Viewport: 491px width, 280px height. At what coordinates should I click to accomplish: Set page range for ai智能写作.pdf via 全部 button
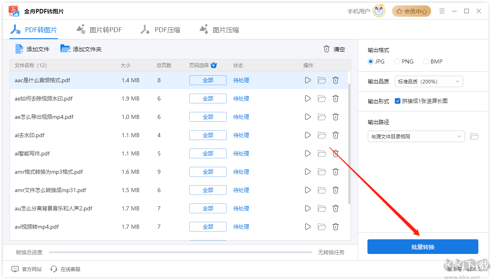point(208,153)
